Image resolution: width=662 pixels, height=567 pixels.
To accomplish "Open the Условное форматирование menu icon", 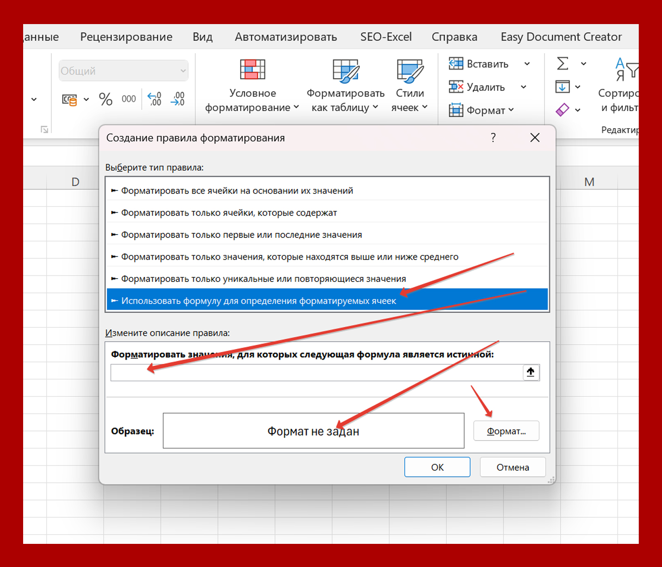I will [x=252, y=70].
